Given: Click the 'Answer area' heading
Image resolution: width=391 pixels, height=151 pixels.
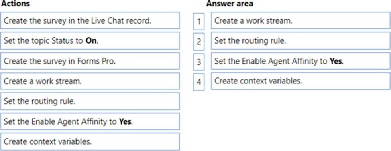Looking at the screenshot, I should click(229, 4).
